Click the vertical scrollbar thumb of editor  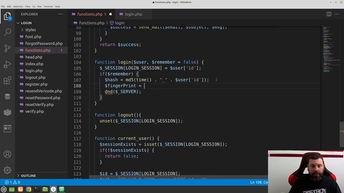[x=342, y=135]
